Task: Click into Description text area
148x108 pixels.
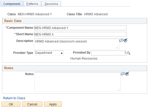Action: click(x=77, y=44)
